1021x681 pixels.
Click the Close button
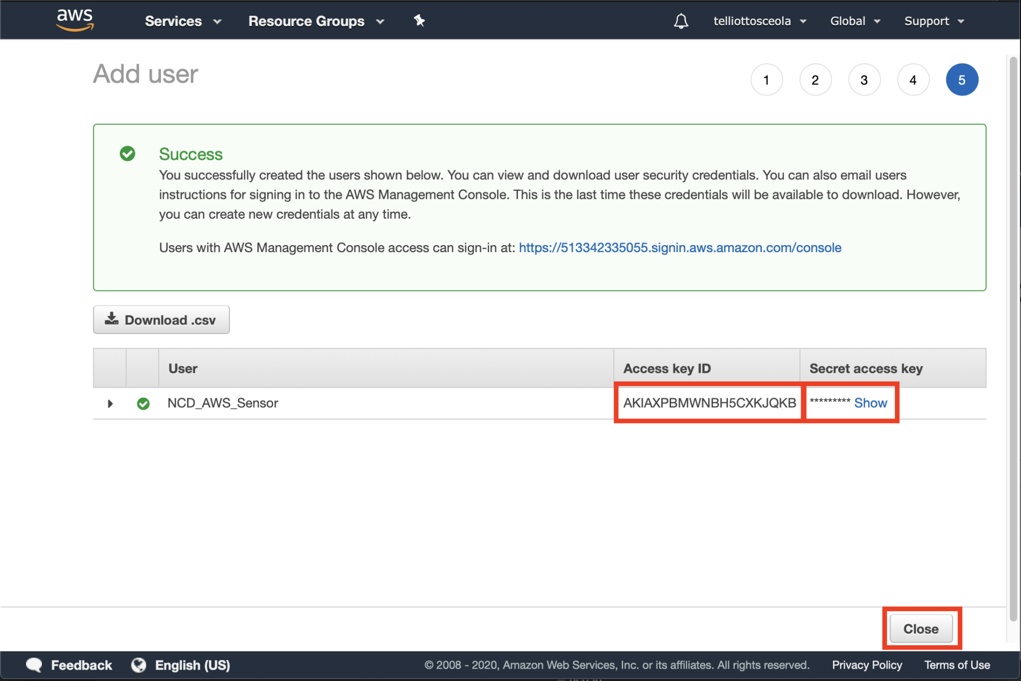[921, 628]
